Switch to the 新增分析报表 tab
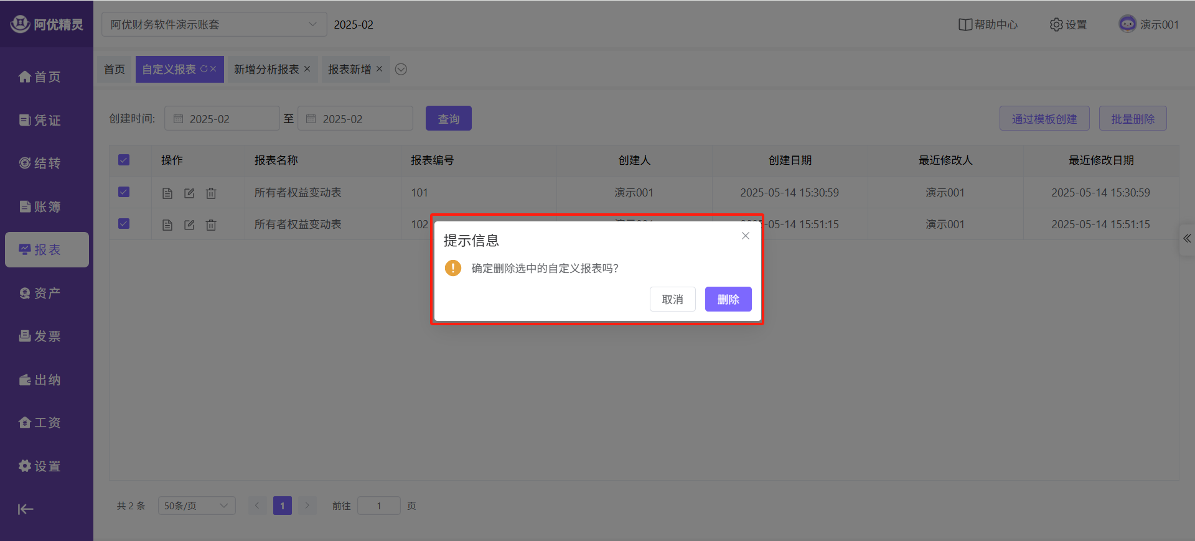 pos(266,70)
